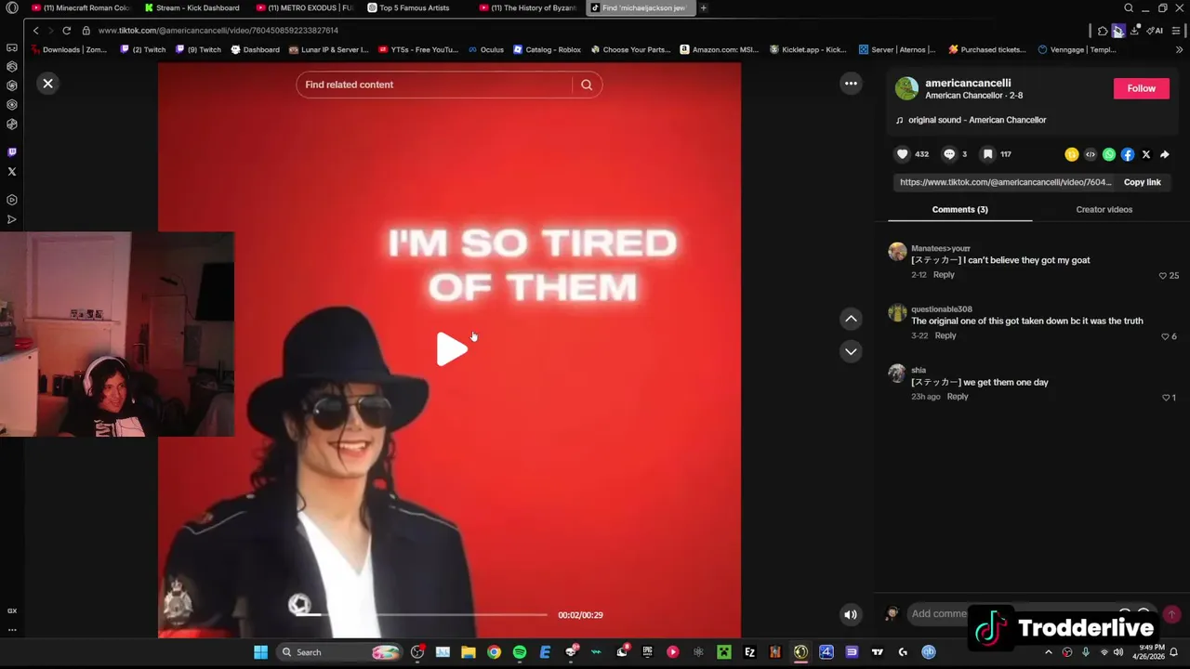Open Downloads | Zom... bookmark

point(69,49)
